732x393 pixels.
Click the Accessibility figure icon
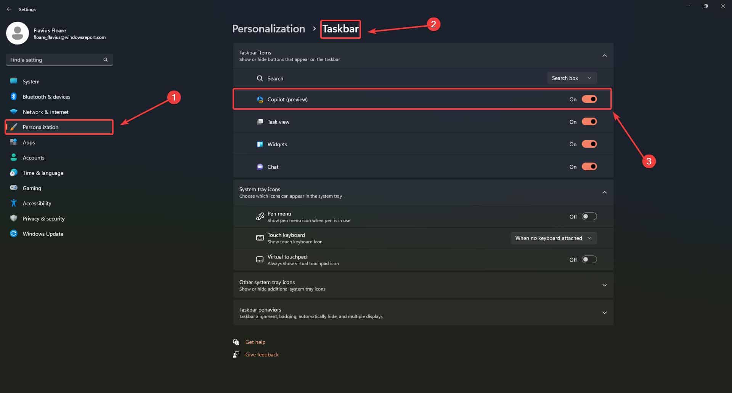point(14,203)
